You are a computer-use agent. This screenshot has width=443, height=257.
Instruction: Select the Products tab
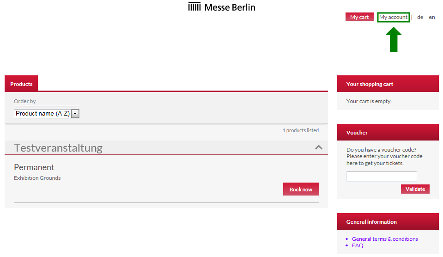click(x=21, y=84)
